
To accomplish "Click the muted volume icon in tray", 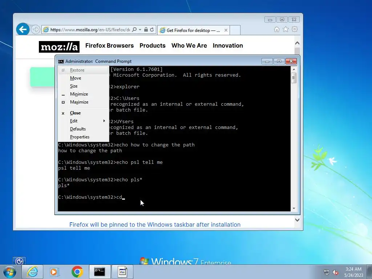I will click(x=335, y=272).
